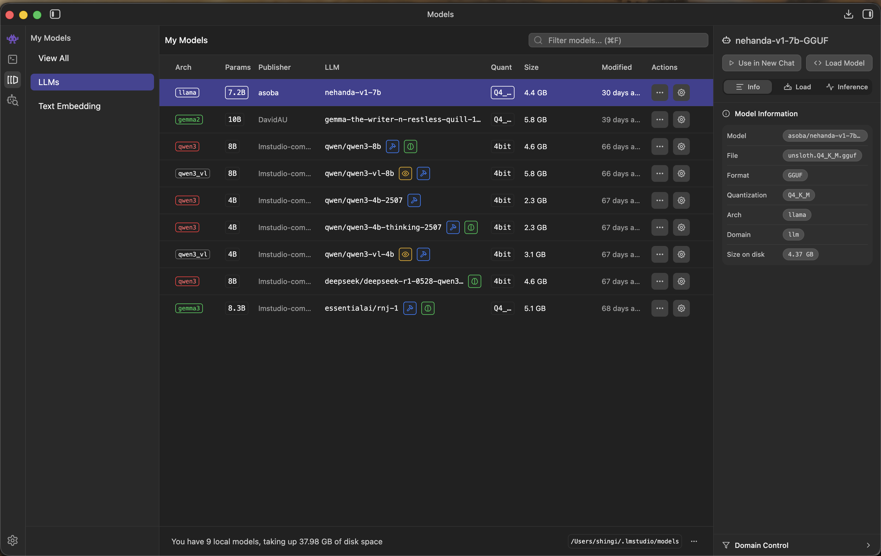Open ellipsis actions menu for nehanda-v1-7b
Screen dimensions: 881x556
click(x=659, y=93)
